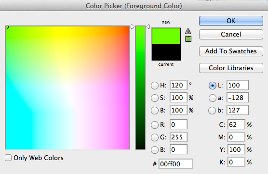Screen dimensions: 268x174
Task: Confirm the color with OK
Action: click(x=231, y=21)
